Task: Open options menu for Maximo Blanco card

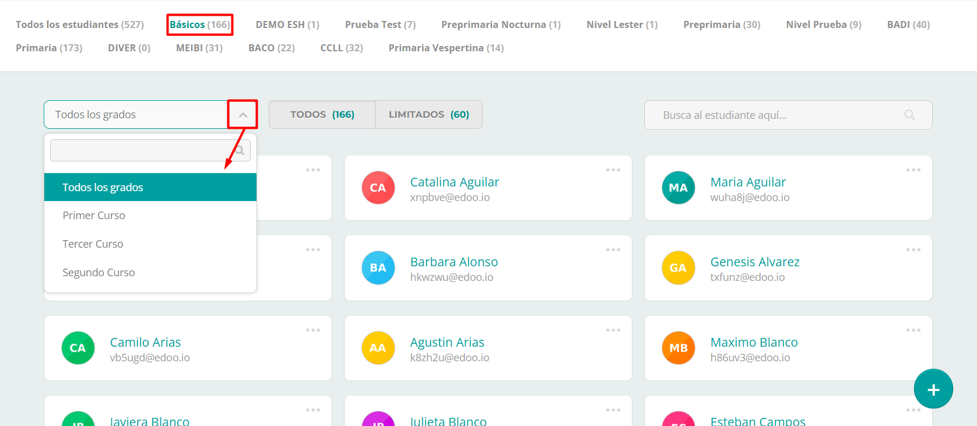Action: [913, 330]
